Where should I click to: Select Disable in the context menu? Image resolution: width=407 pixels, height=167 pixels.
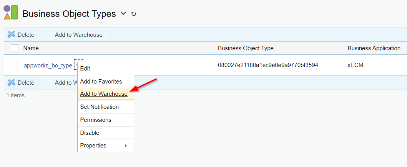pyautogui.click(x=90, y=133)
